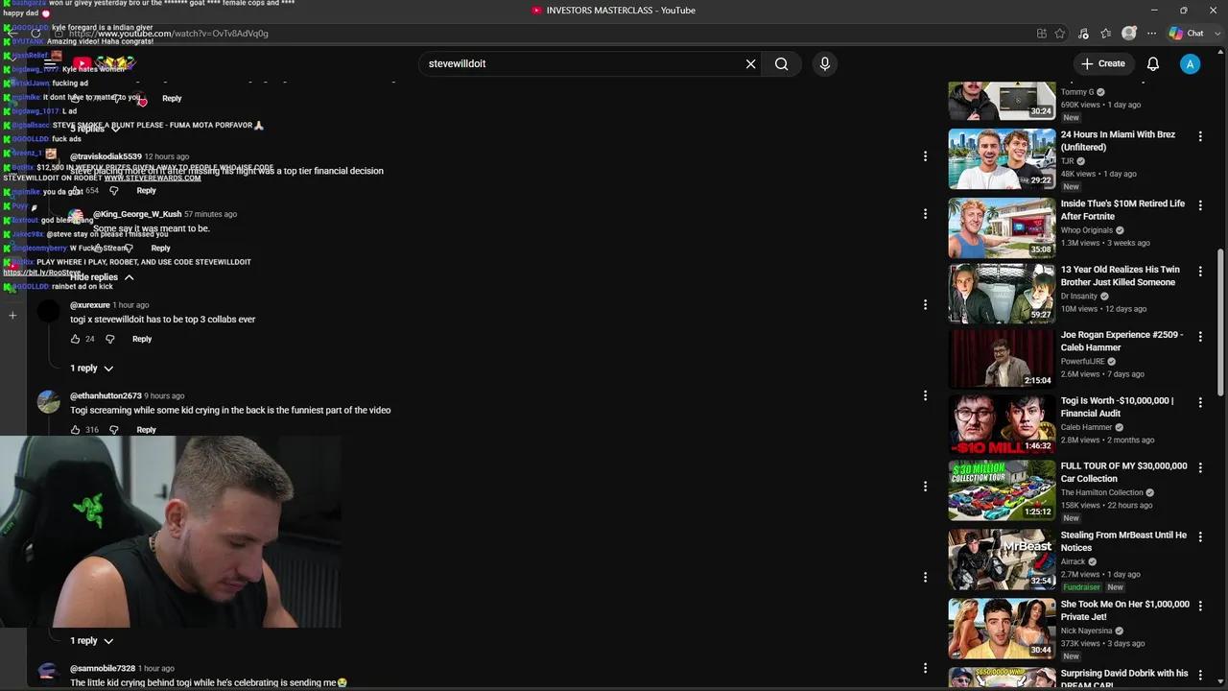This screenshot has width=1228, height=691.
Task: Open 'Airrack' channel link
Action: (1073, 561)
